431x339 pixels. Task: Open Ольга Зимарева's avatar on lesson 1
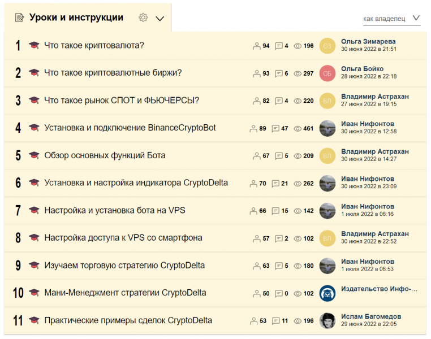coord(327,46)
